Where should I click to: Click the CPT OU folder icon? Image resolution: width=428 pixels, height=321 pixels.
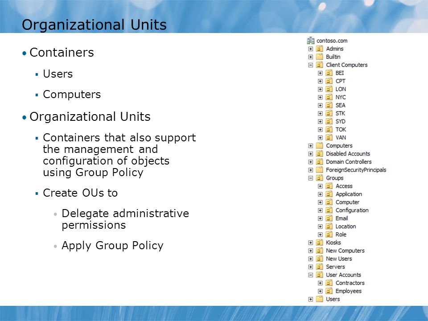coord(329,81)
